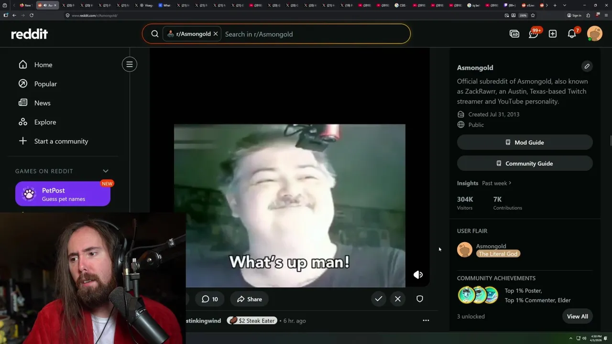This screenshot has width=612, height=344.
Task: Collapse the left navigation sidebar
Action: coord(130,64)
